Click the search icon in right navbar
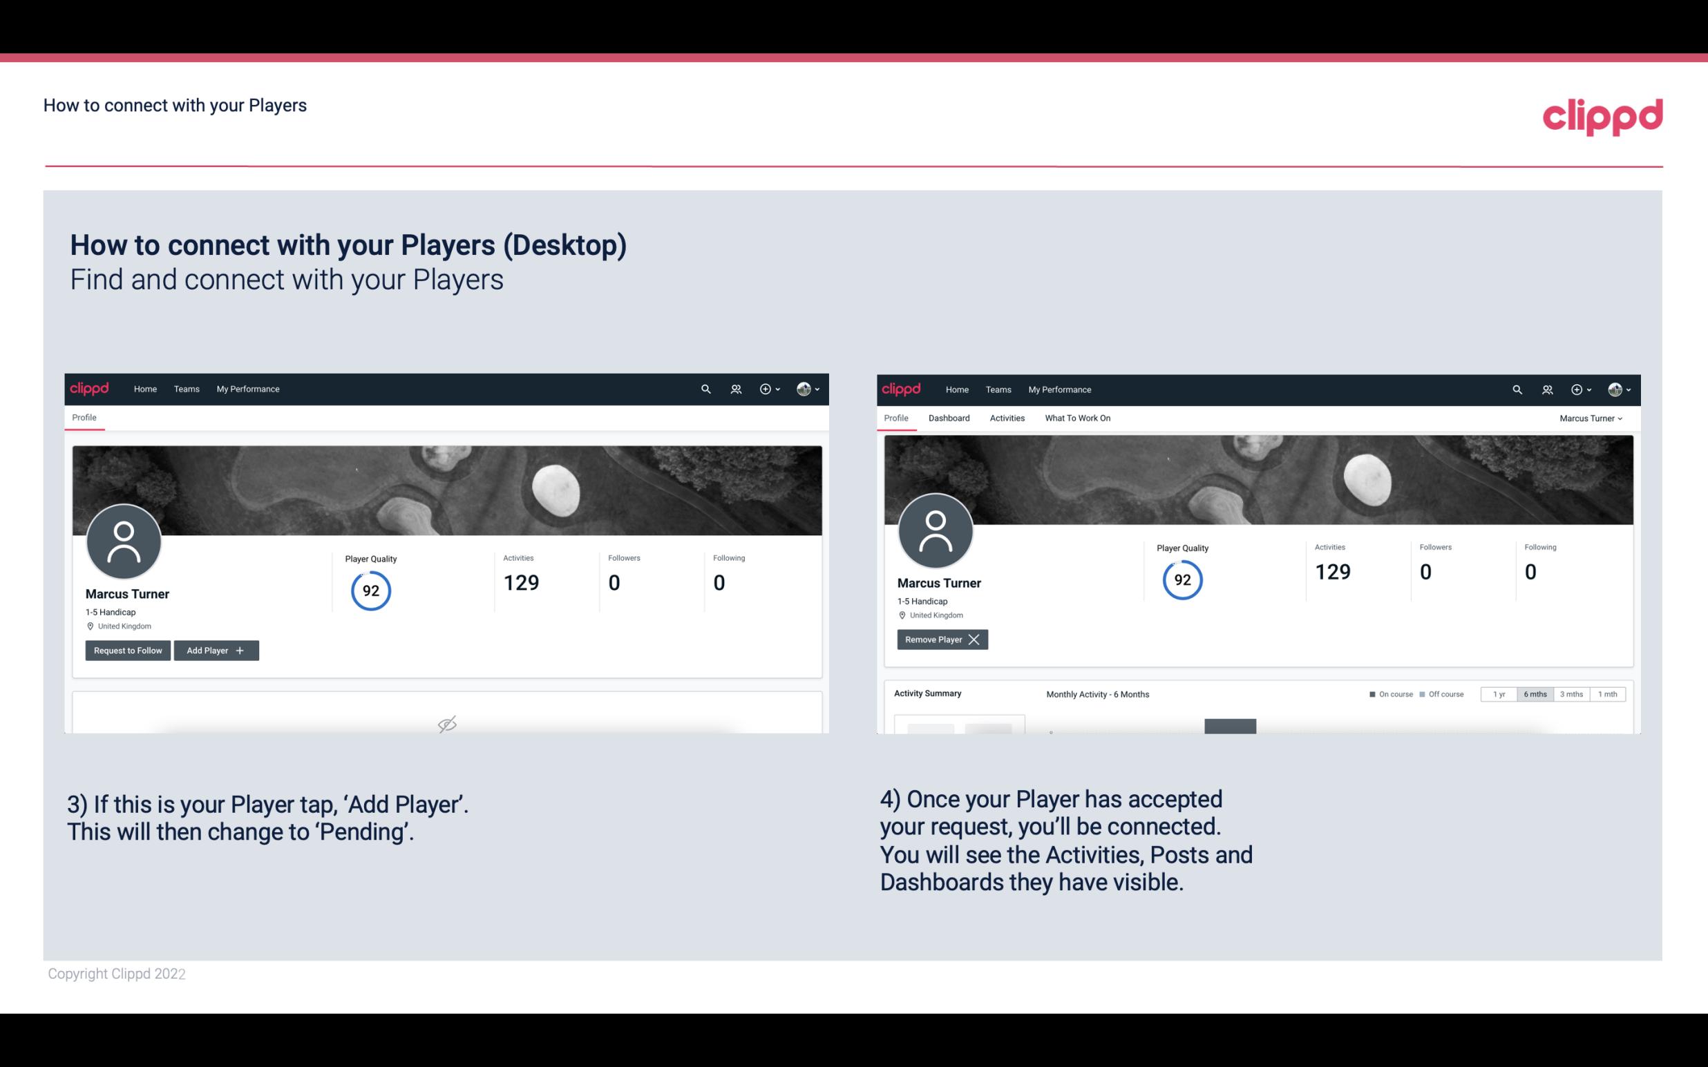 coord(1516,388)
